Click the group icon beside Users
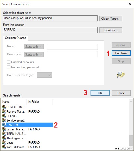134x151 pixels. coord(4,142)
